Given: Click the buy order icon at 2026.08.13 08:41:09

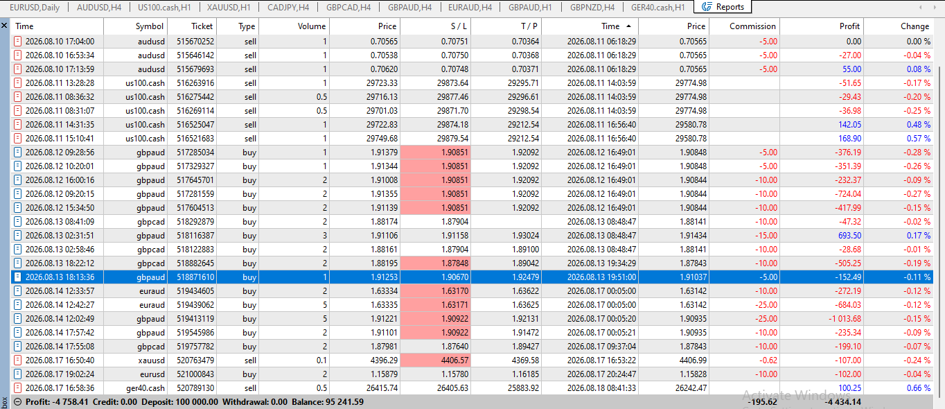Looking at the screenshot, I should [x=18, y=222].
